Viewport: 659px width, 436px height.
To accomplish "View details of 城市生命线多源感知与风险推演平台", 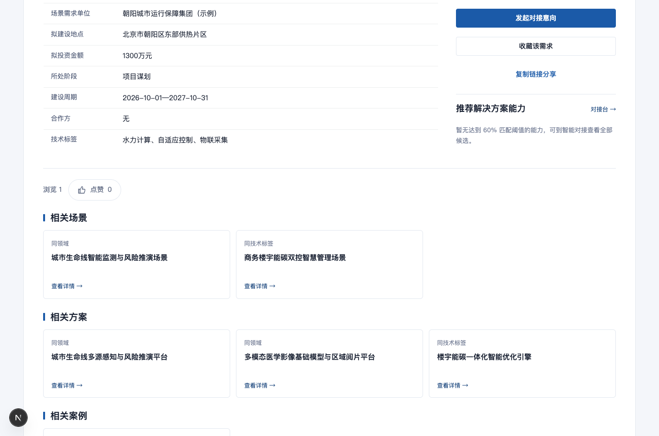I will [x=67, y=386].
